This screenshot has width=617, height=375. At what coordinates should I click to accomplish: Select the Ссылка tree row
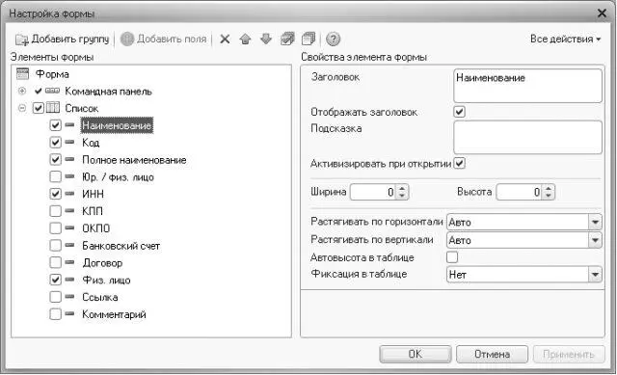click(100, 298)
